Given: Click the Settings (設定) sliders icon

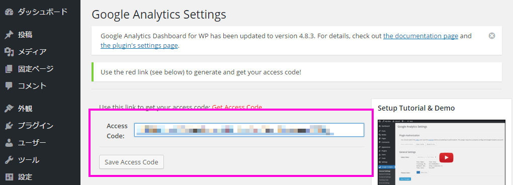Looking at the screenshot, I should [9, 177].
